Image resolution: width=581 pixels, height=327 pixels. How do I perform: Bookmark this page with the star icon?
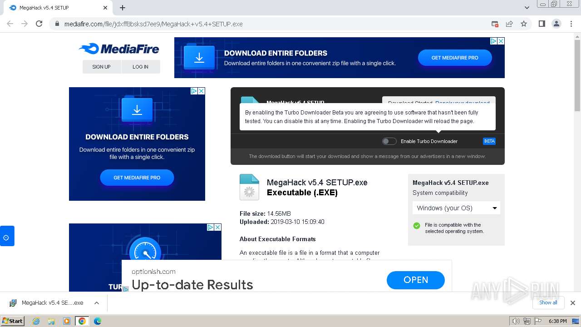524,24
